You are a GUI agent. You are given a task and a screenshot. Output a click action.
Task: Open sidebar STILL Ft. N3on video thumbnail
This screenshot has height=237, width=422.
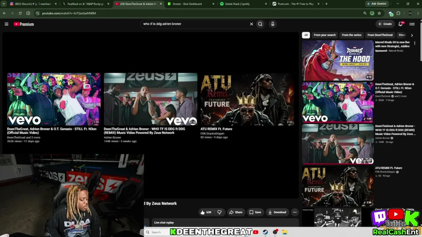(338, 102)
